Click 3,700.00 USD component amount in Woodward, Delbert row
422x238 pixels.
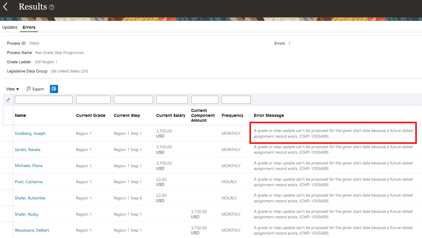199,230
